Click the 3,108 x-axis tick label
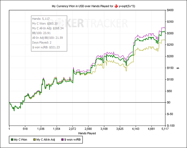 [104, 129]
